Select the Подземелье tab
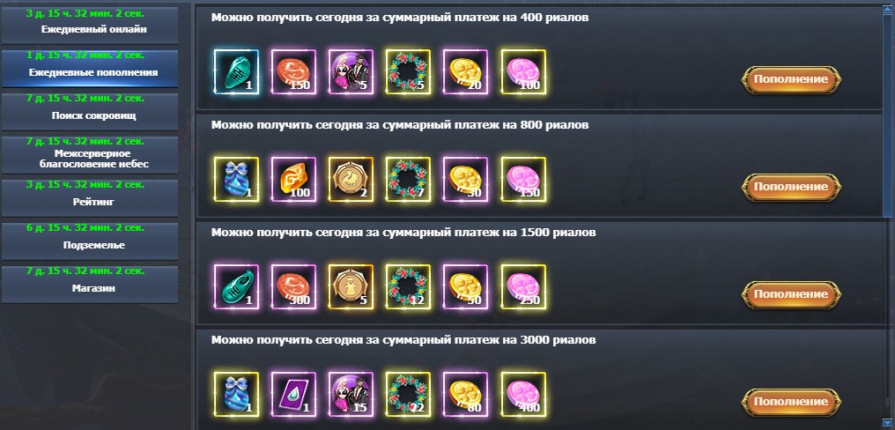 (90, 241)
